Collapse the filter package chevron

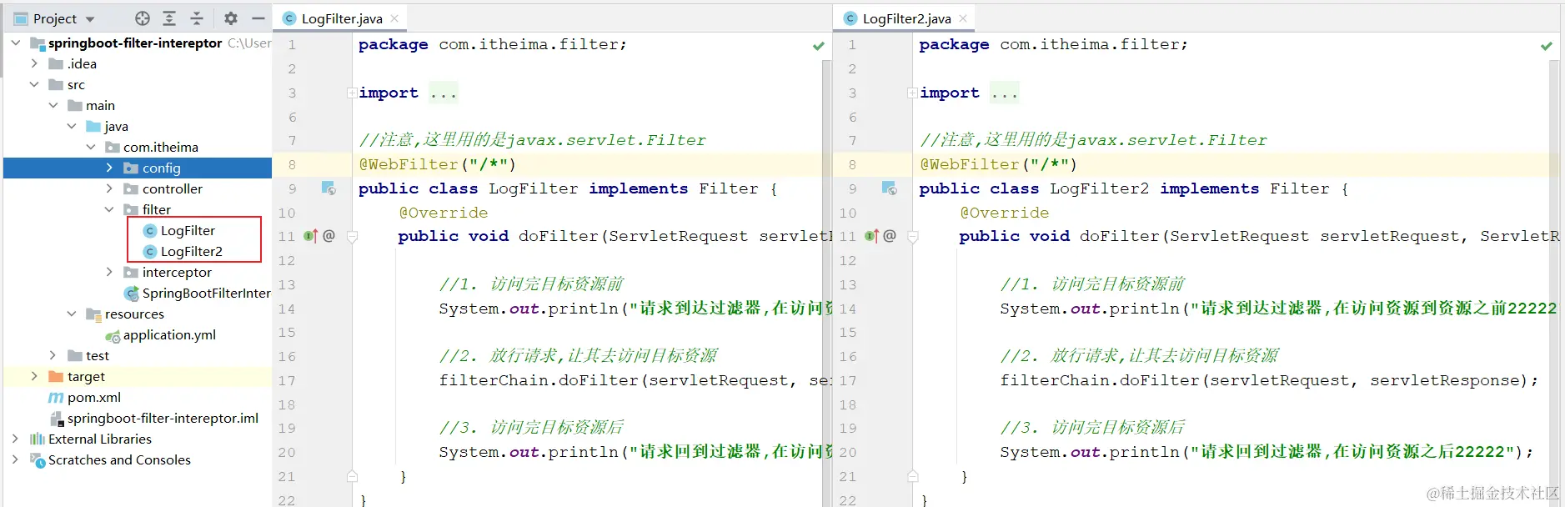[x=109, y=209]
